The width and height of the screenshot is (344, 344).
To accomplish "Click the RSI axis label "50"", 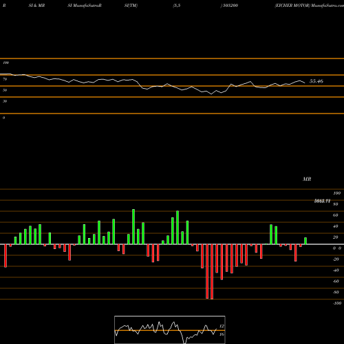I will (x=5, y=90).
